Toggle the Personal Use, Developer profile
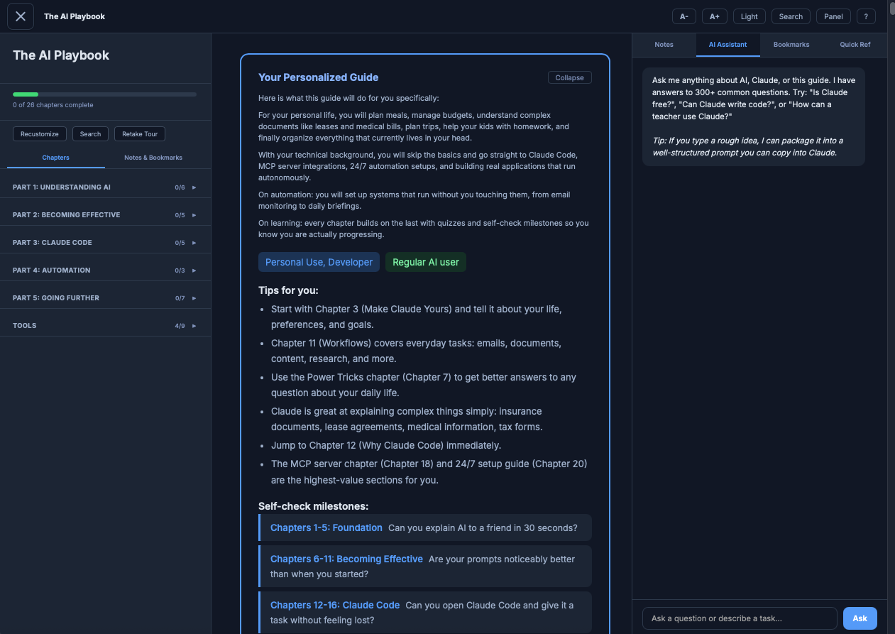This screenshot has height=634, width=895. 319,262
